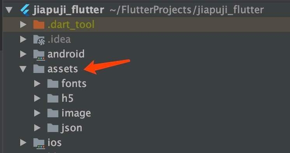Click the android module folder icon
290x153 pixels.
tap(39, 54)
